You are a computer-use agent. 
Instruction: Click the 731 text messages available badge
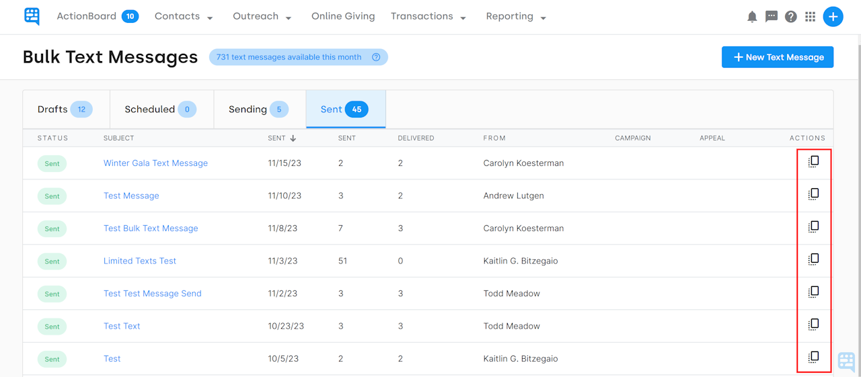tap(298, 57)
